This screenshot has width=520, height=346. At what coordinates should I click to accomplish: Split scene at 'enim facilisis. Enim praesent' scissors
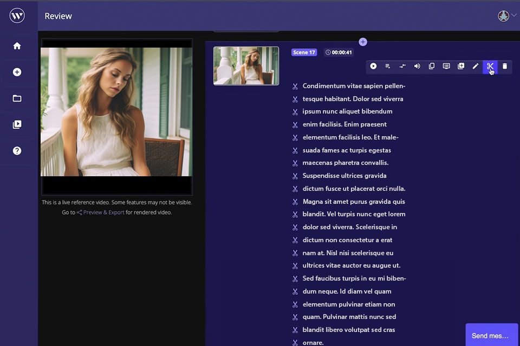pos(295,125)
